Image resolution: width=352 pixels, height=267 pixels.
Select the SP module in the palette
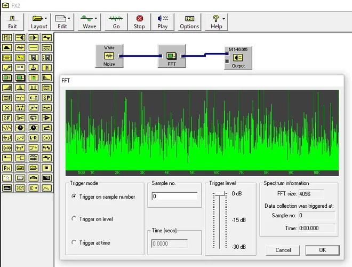pyautogui.click(x=47, y=98)
